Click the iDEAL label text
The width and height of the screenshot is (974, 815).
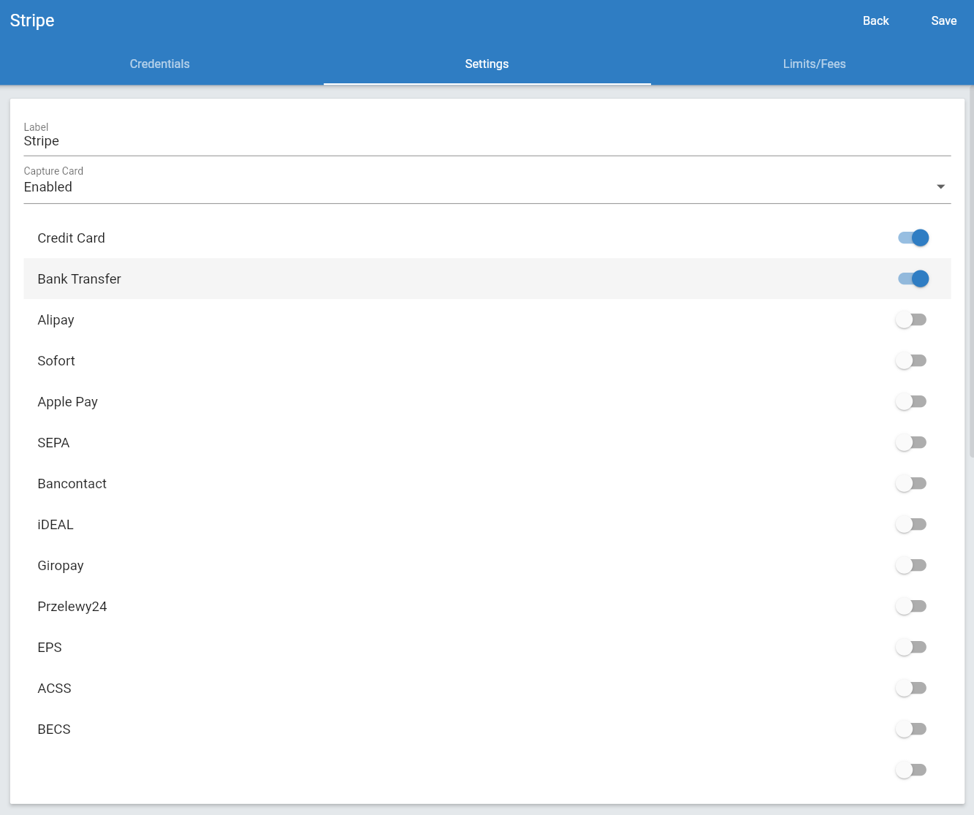(56, 524)
